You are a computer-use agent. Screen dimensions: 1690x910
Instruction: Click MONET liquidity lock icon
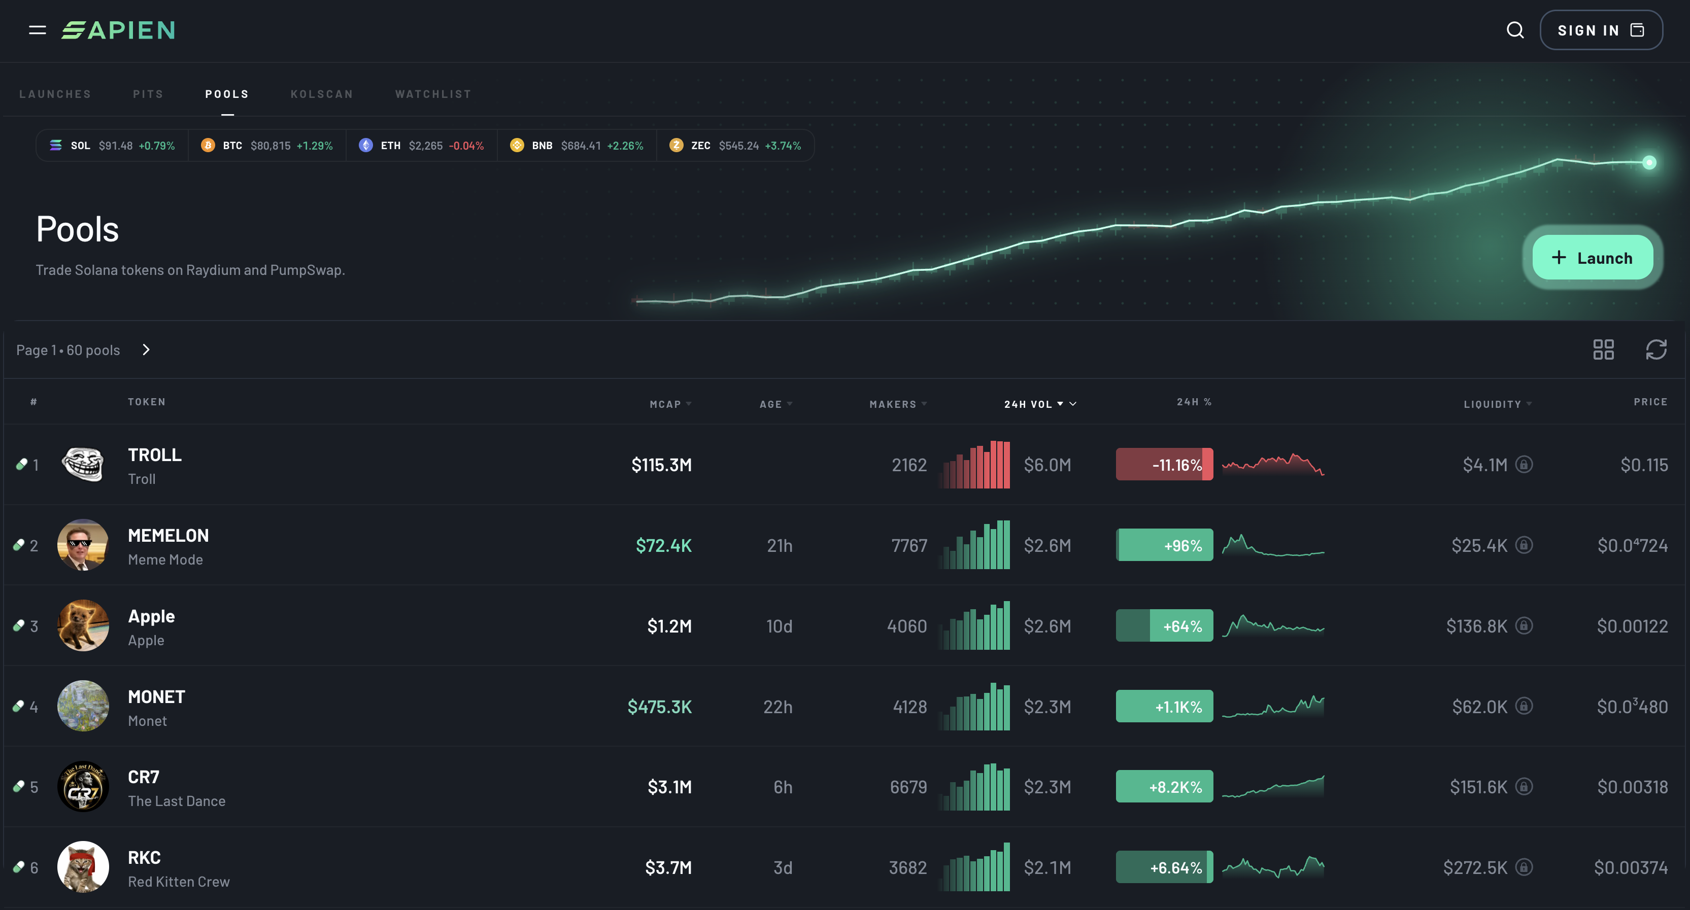tap(1524, 706)
